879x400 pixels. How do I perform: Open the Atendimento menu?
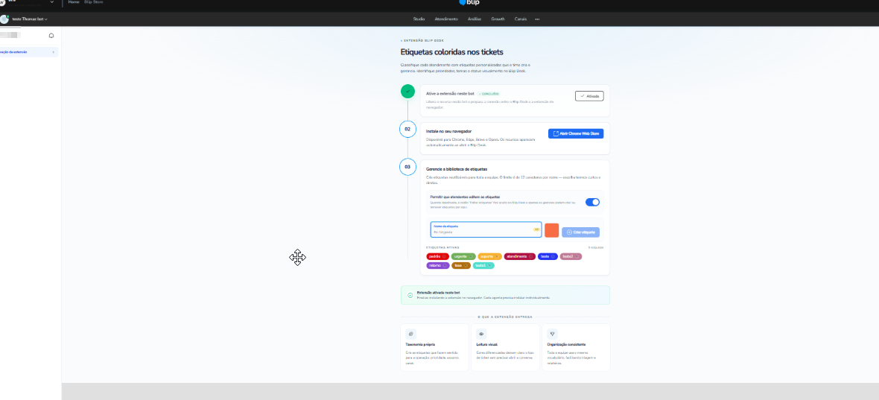click(x=446, y=19)
